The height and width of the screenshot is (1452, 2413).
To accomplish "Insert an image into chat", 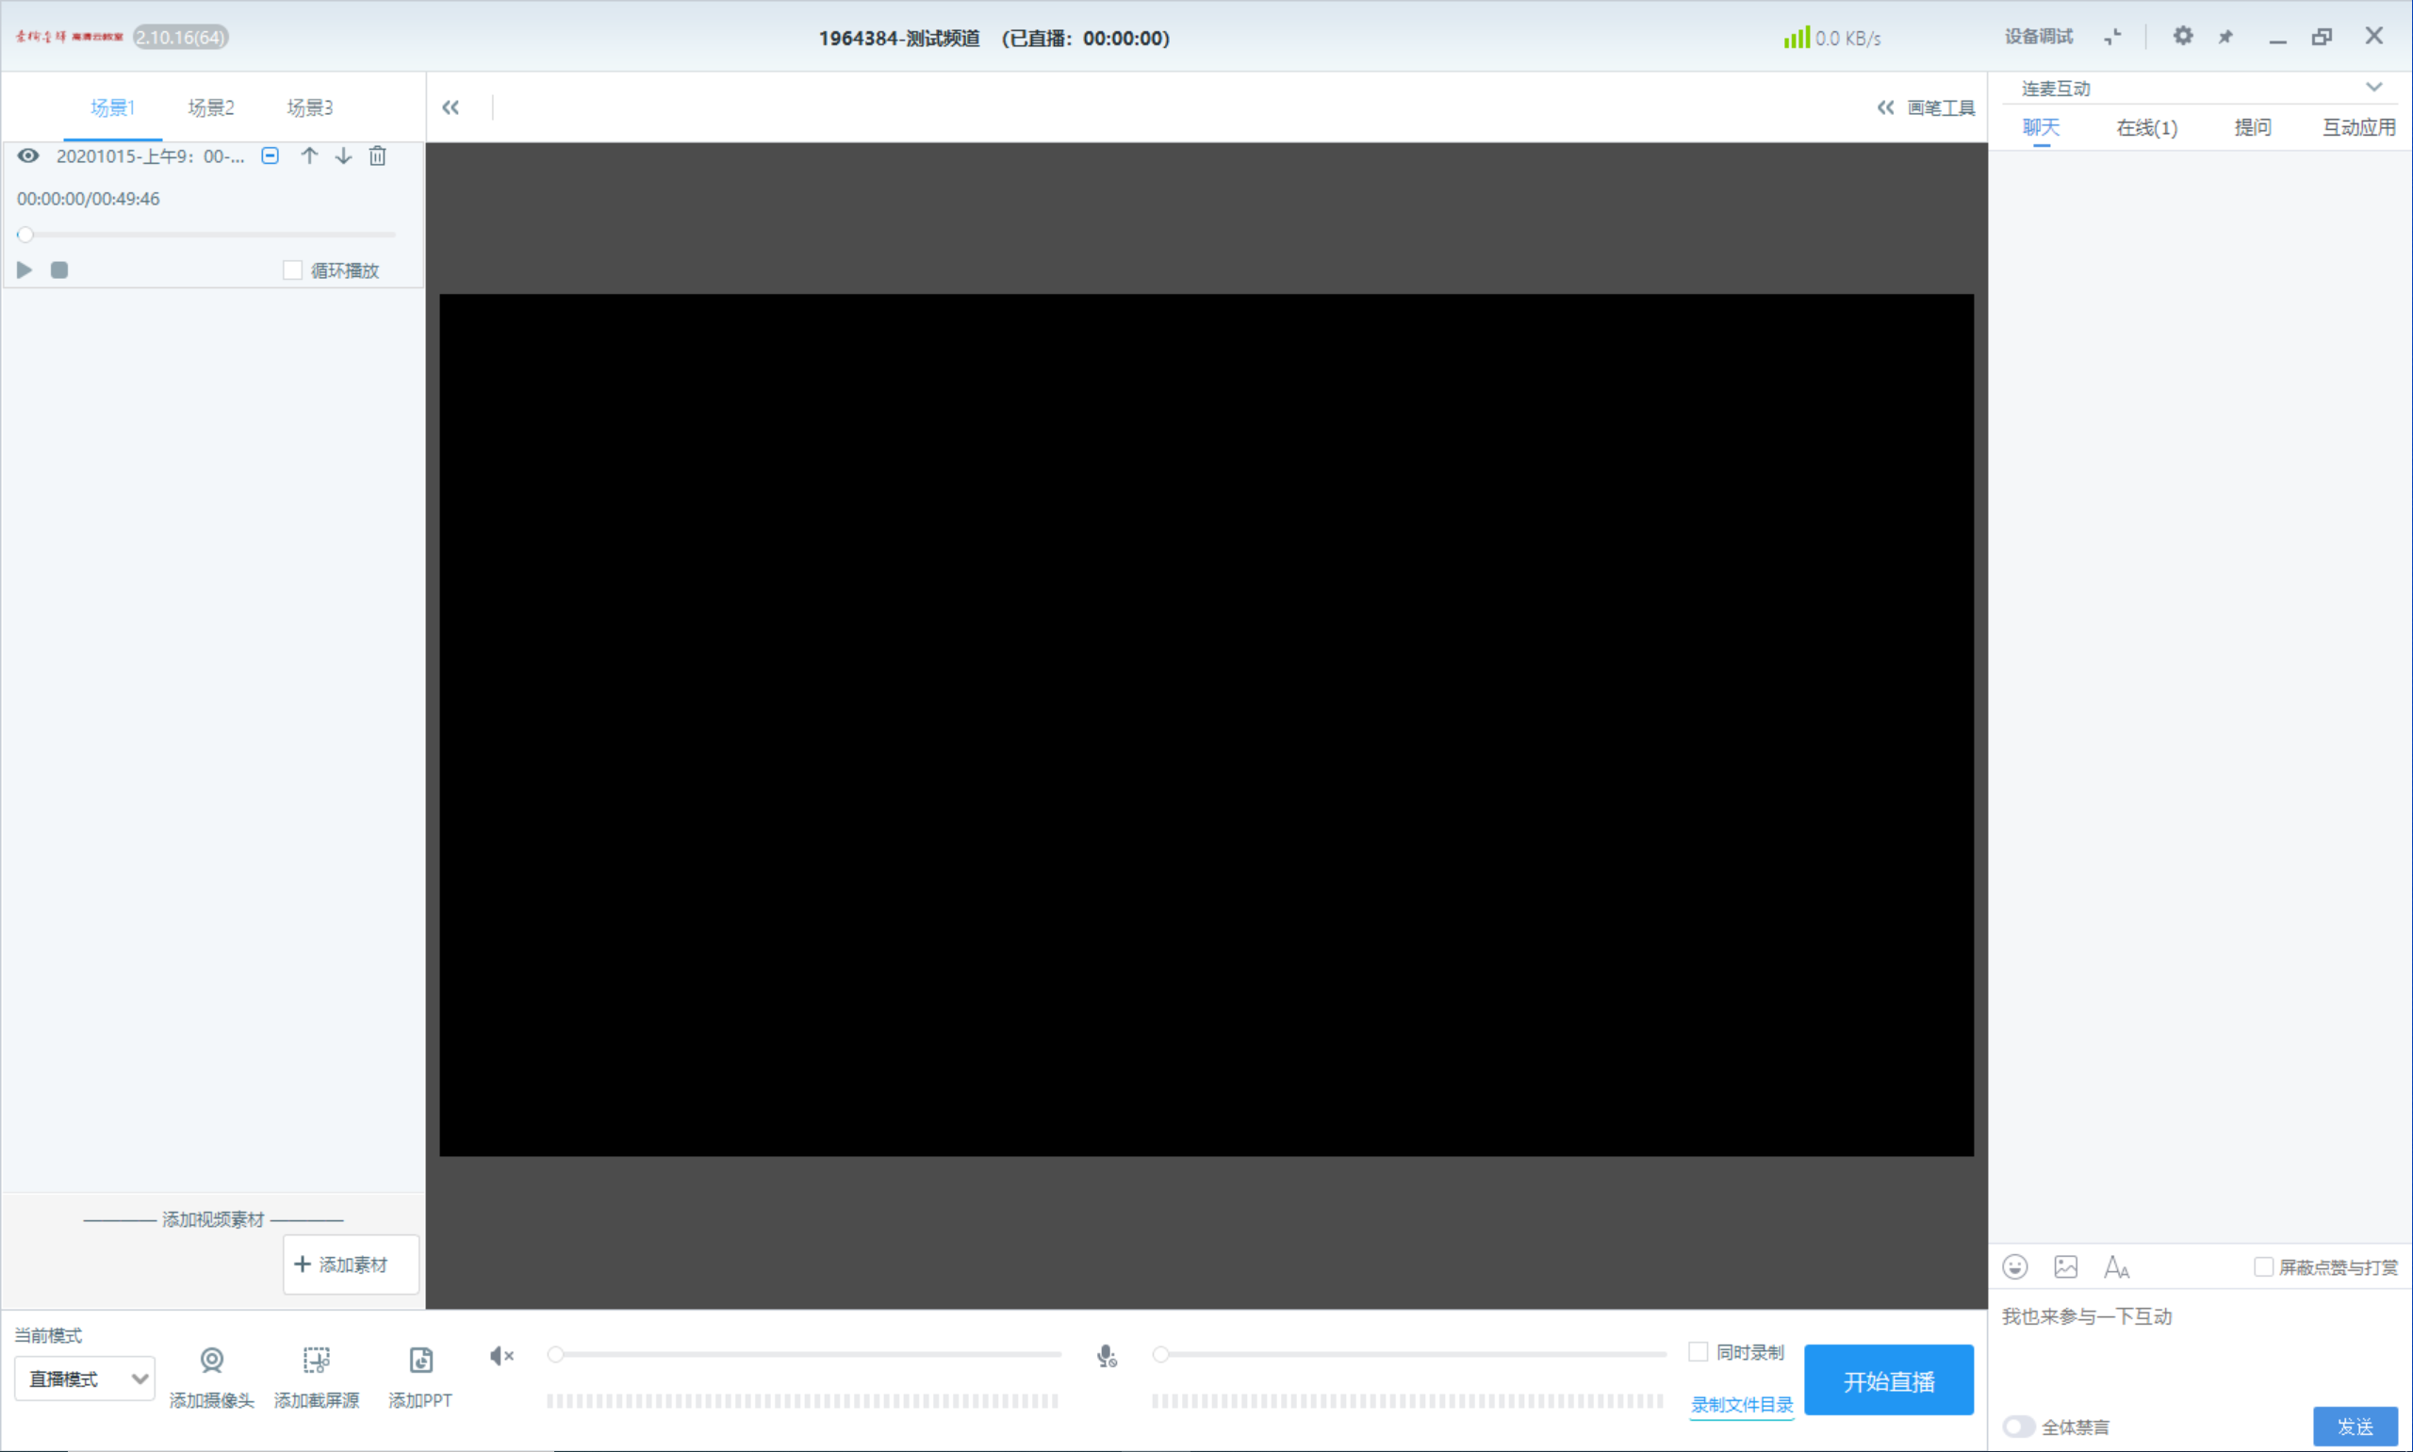I will click(x=2065, y=1267).
